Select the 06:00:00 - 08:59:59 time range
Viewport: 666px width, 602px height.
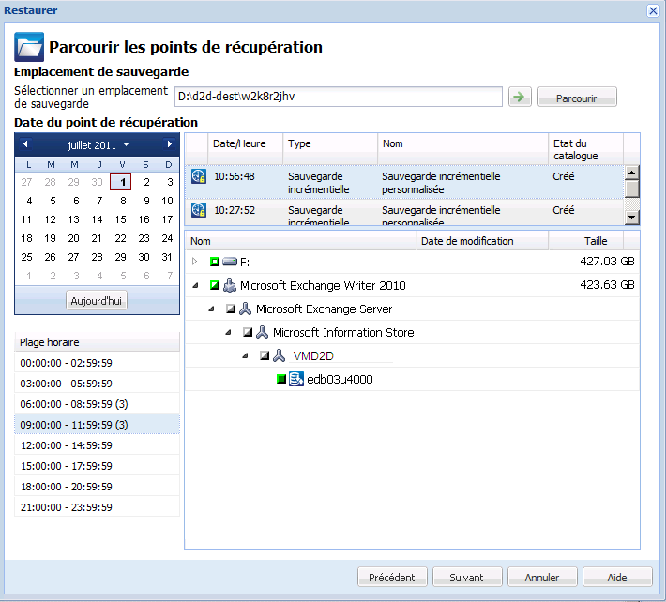point(97,404)
